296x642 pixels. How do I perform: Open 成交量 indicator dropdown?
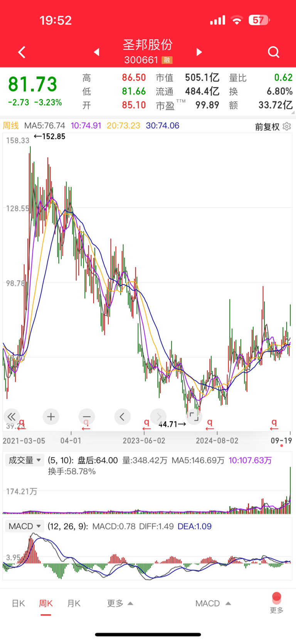25,460
